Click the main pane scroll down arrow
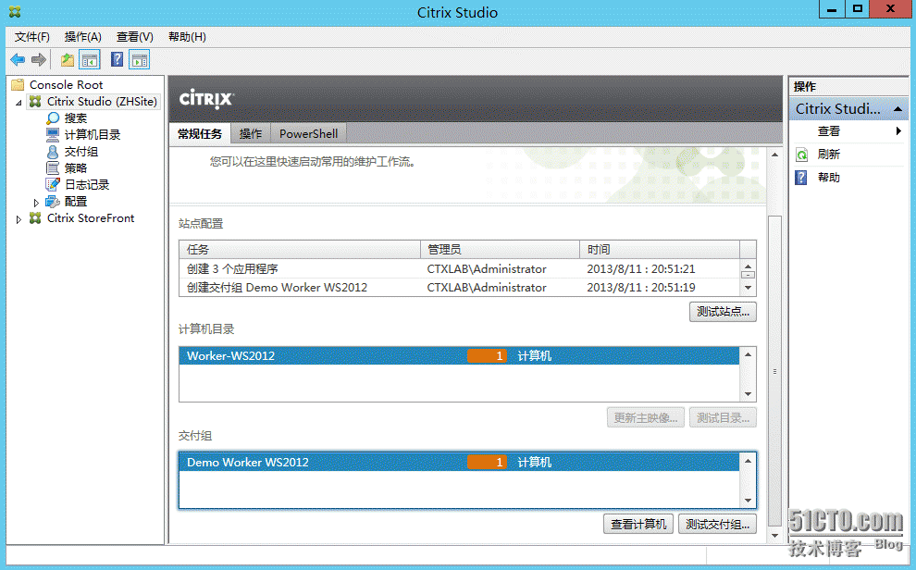Screen dimensions: 916x570 (x=774, y=536)
